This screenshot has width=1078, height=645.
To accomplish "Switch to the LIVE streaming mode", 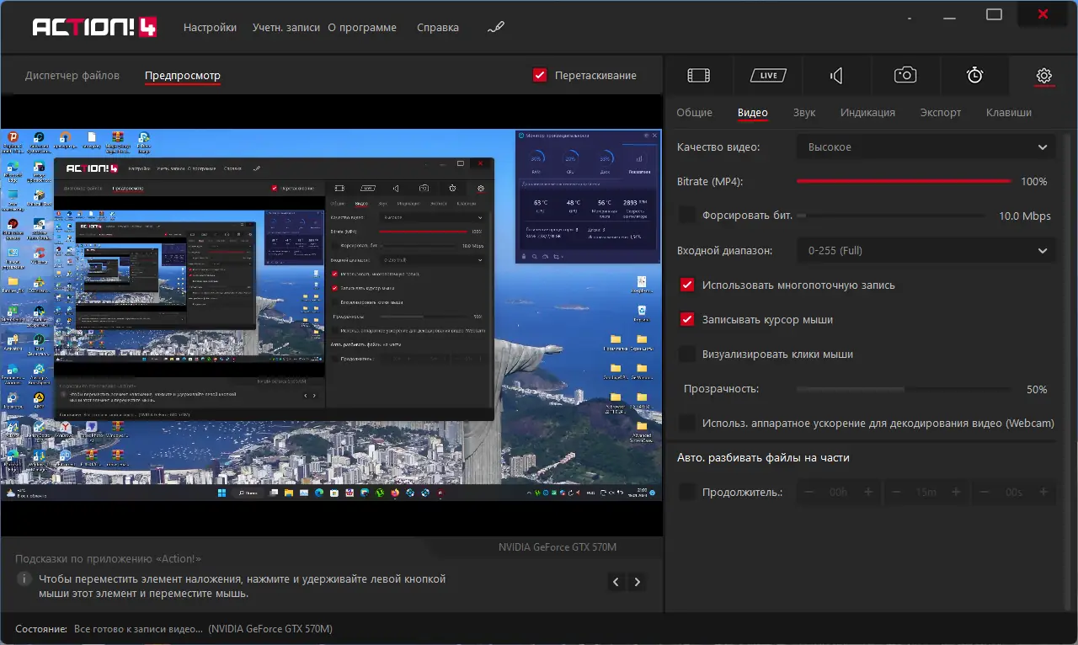I will point(767,76).
